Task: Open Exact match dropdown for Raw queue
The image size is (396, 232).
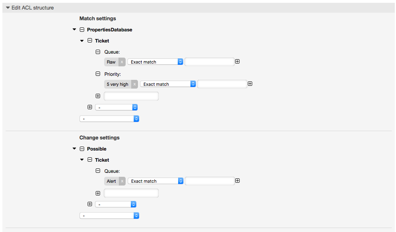Action: tap(155, 62)
